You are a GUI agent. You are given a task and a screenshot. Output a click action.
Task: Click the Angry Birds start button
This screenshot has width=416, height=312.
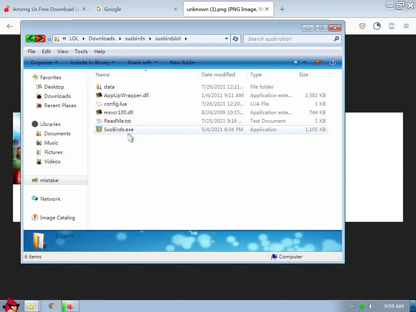click(x=11, y=305)
